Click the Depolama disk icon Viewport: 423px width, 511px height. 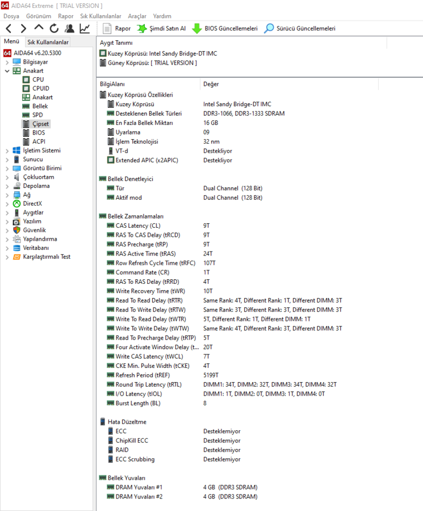[x=16, y=186]
